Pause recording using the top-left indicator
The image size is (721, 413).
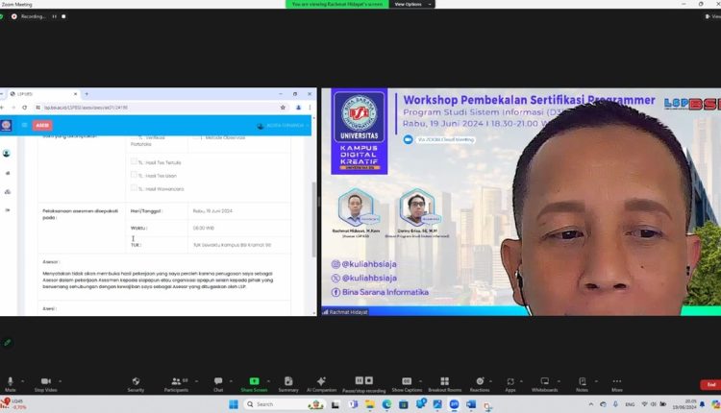tap(54, 16)
